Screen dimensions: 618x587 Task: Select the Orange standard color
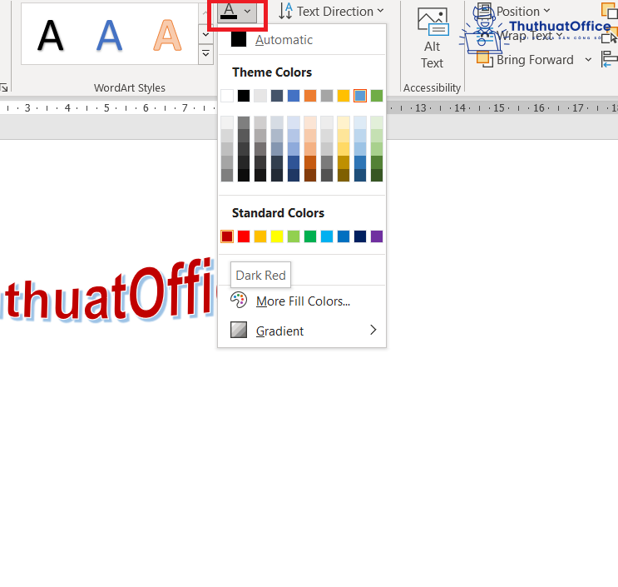coord(260,236)
